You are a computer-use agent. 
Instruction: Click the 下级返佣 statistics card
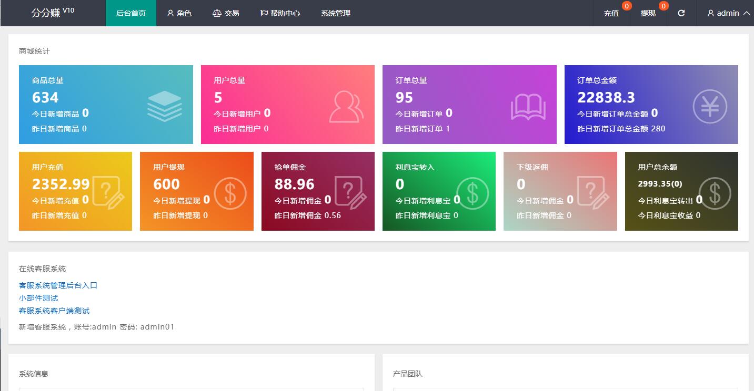(560, 191)
